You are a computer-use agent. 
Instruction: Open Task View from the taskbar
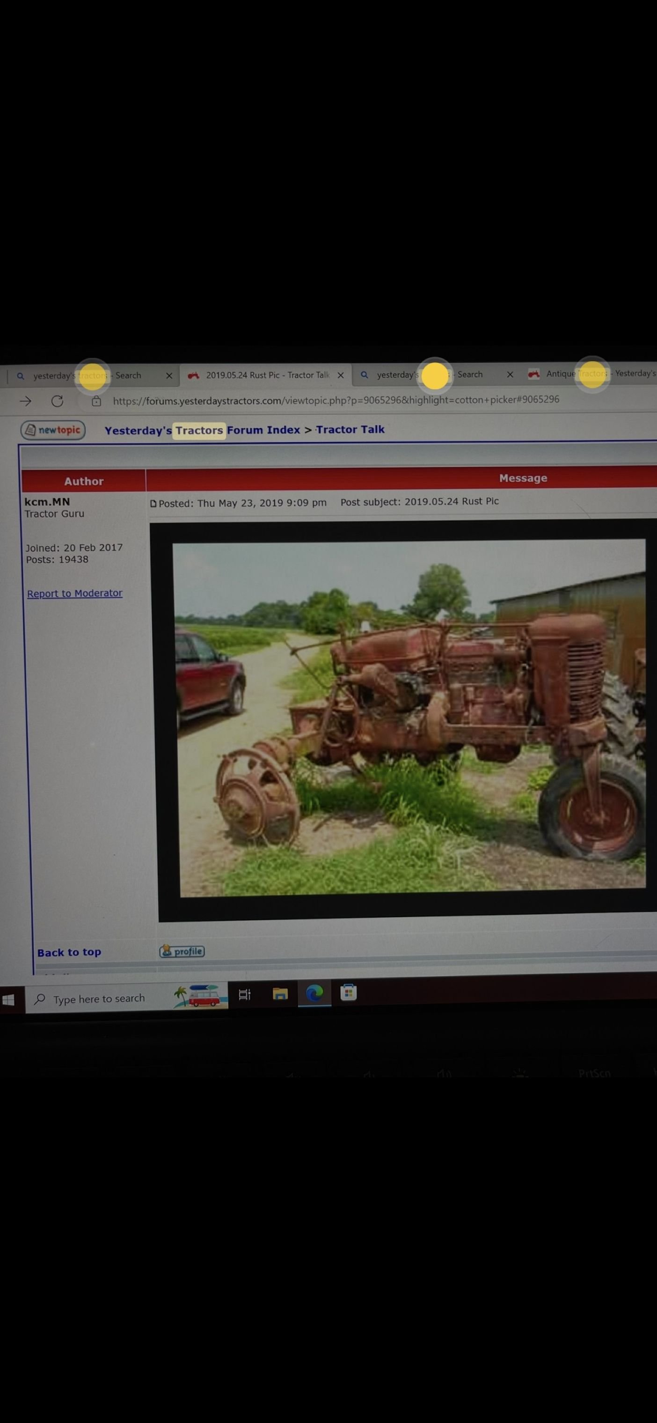pos(244,995)
